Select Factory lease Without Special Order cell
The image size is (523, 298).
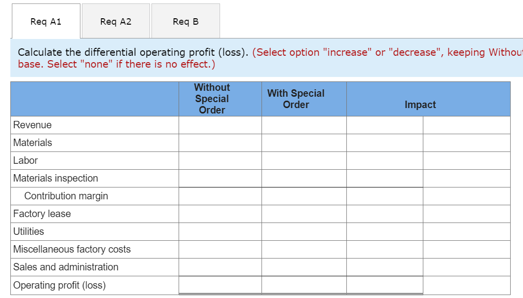point(220,214)
